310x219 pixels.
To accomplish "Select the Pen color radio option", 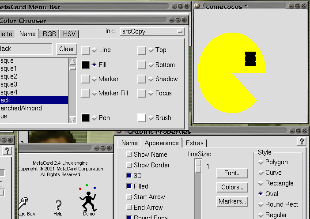I will pyautogui.click(x=95, y=118).
